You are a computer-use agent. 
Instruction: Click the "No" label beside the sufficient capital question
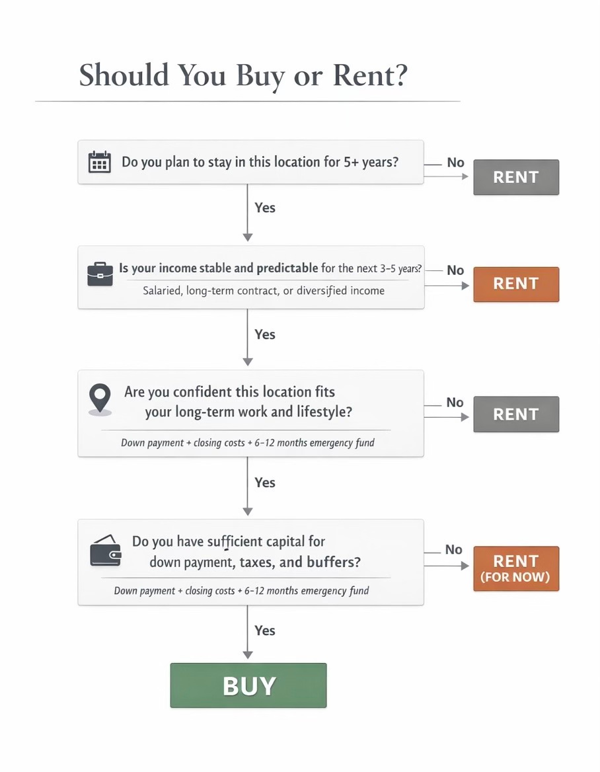tap(454, 550)
